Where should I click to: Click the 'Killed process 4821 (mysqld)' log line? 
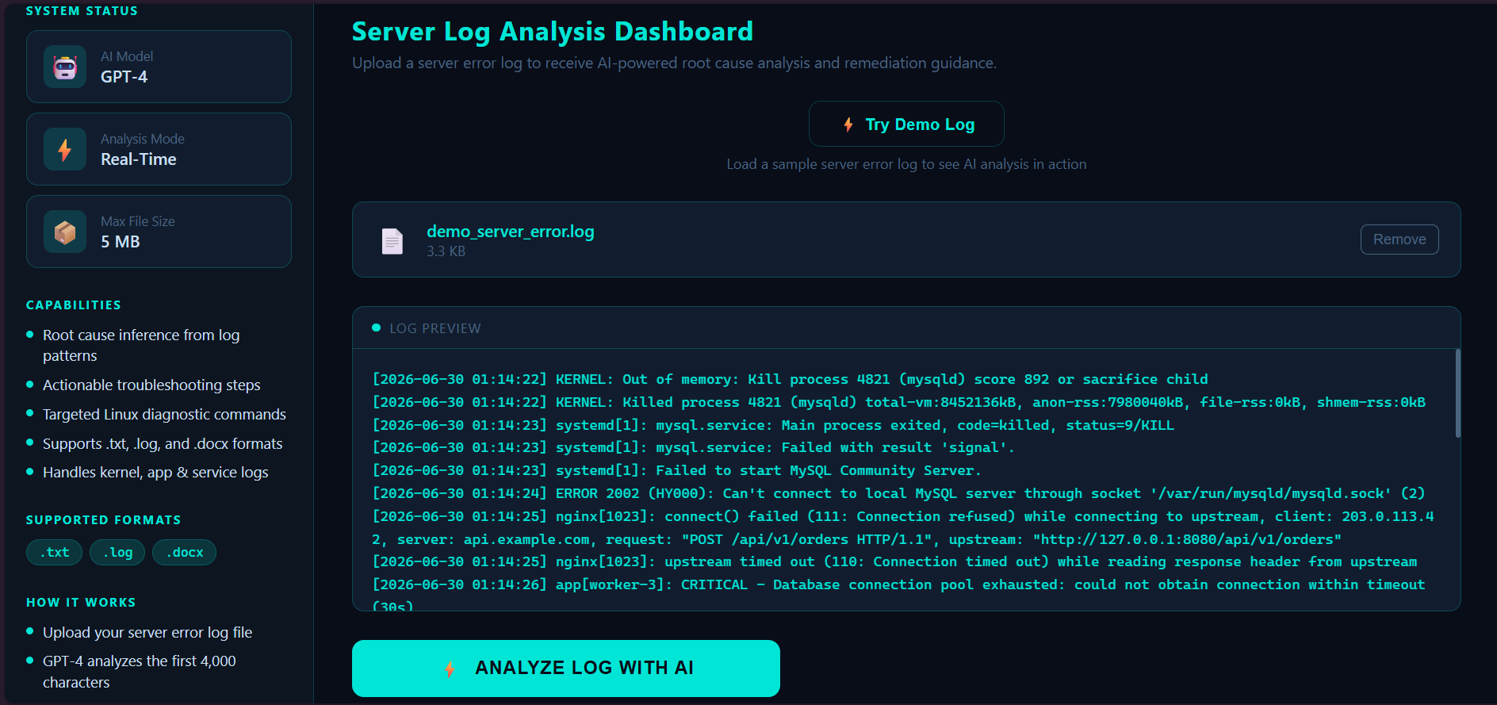pyautogui.click(x=898, y=403)
